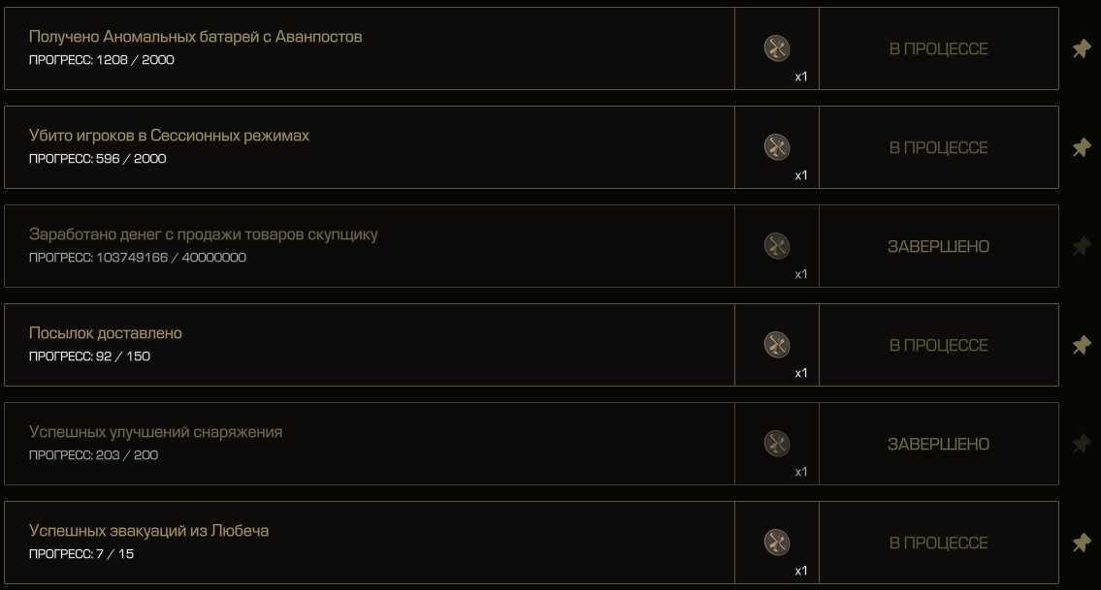
Task: Click В ПРОЦЕССЕ status for эвакуаций из Любеча
Action: (938, 543)
